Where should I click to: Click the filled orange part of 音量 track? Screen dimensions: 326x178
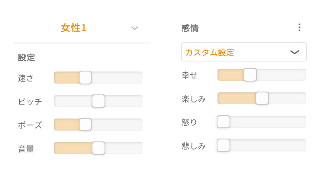[72, 148]
